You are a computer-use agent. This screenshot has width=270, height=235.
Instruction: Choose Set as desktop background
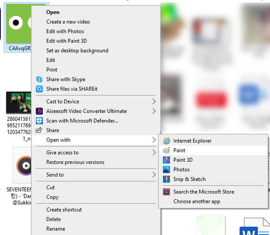(96, 50)
